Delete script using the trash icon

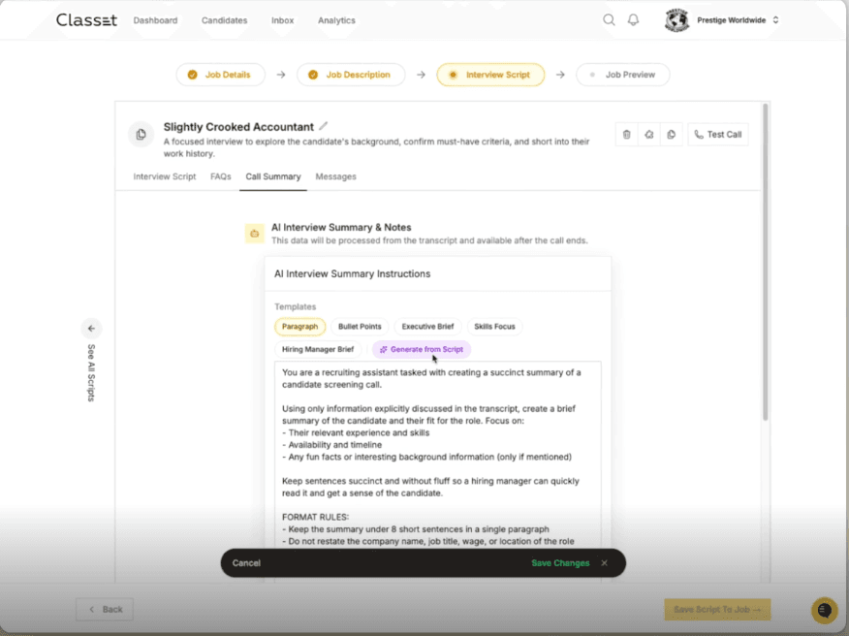coord(626,135)
